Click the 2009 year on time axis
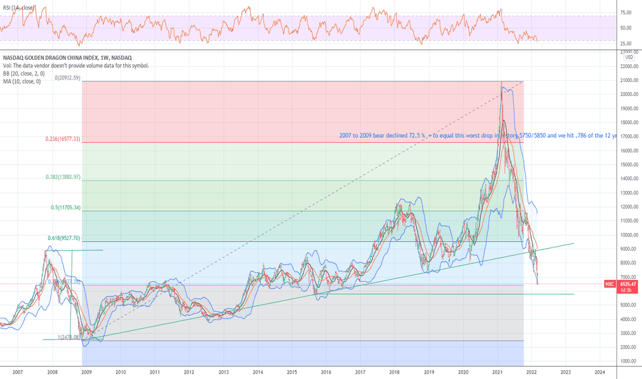642x379 pixels. tap(86, 372)
